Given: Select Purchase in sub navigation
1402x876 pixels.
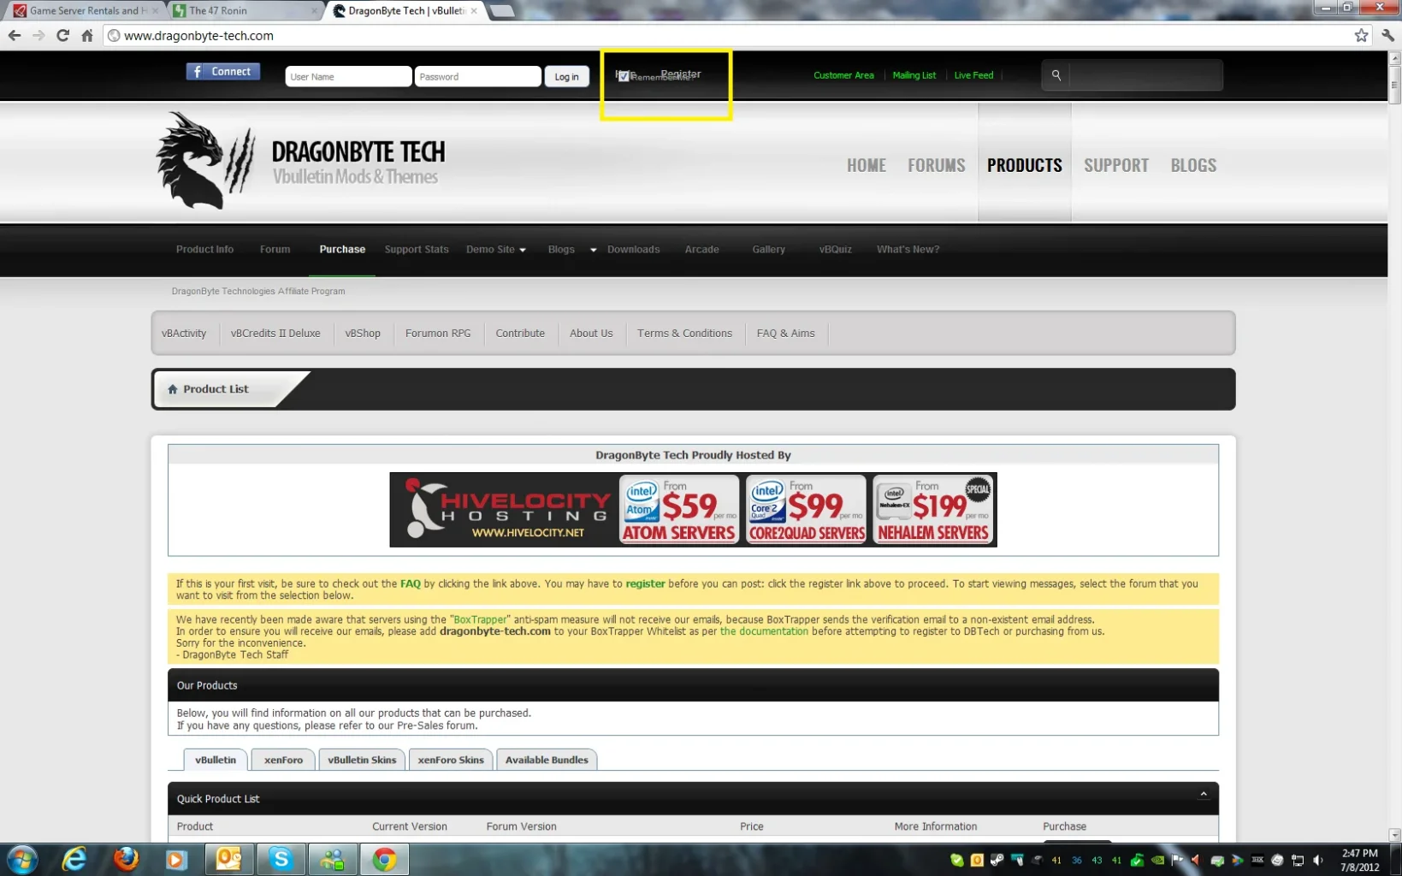Looking at the screenshot, I should tap(342, 249).
